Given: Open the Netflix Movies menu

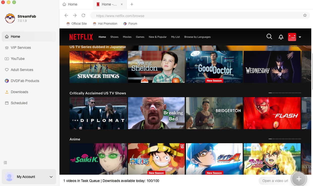Looking at the screenshot, I should tap(127, 37).
